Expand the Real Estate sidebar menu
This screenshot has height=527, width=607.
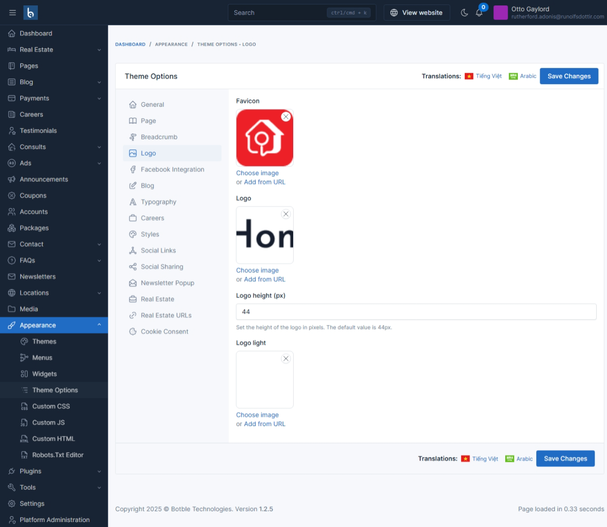[54, 50]
